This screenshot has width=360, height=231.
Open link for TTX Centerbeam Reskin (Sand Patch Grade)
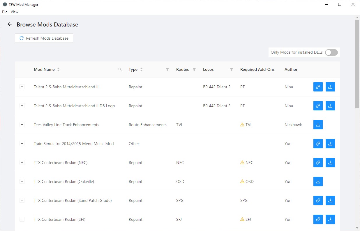(x=318, y=200)
